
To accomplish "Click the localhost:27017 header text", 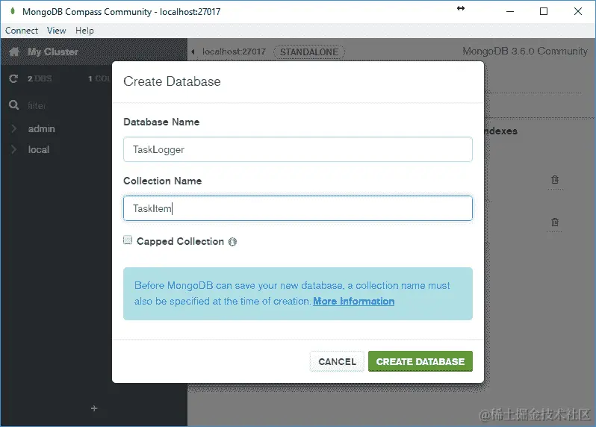I will [234, 52].
